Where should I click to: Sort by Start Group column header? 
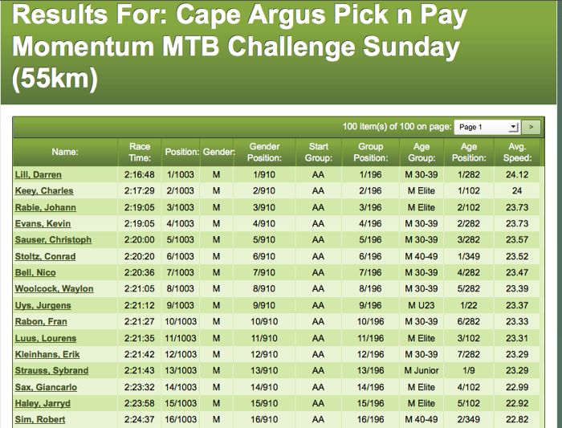point(318,152)
